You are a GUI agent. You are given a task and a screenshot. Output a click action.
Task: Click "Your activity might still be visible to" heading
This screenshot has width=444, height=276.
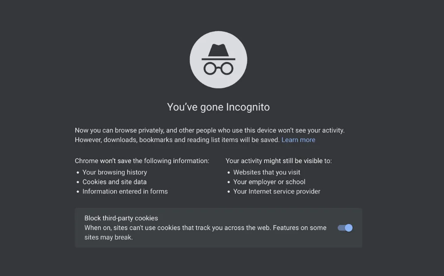coord(278,161)
